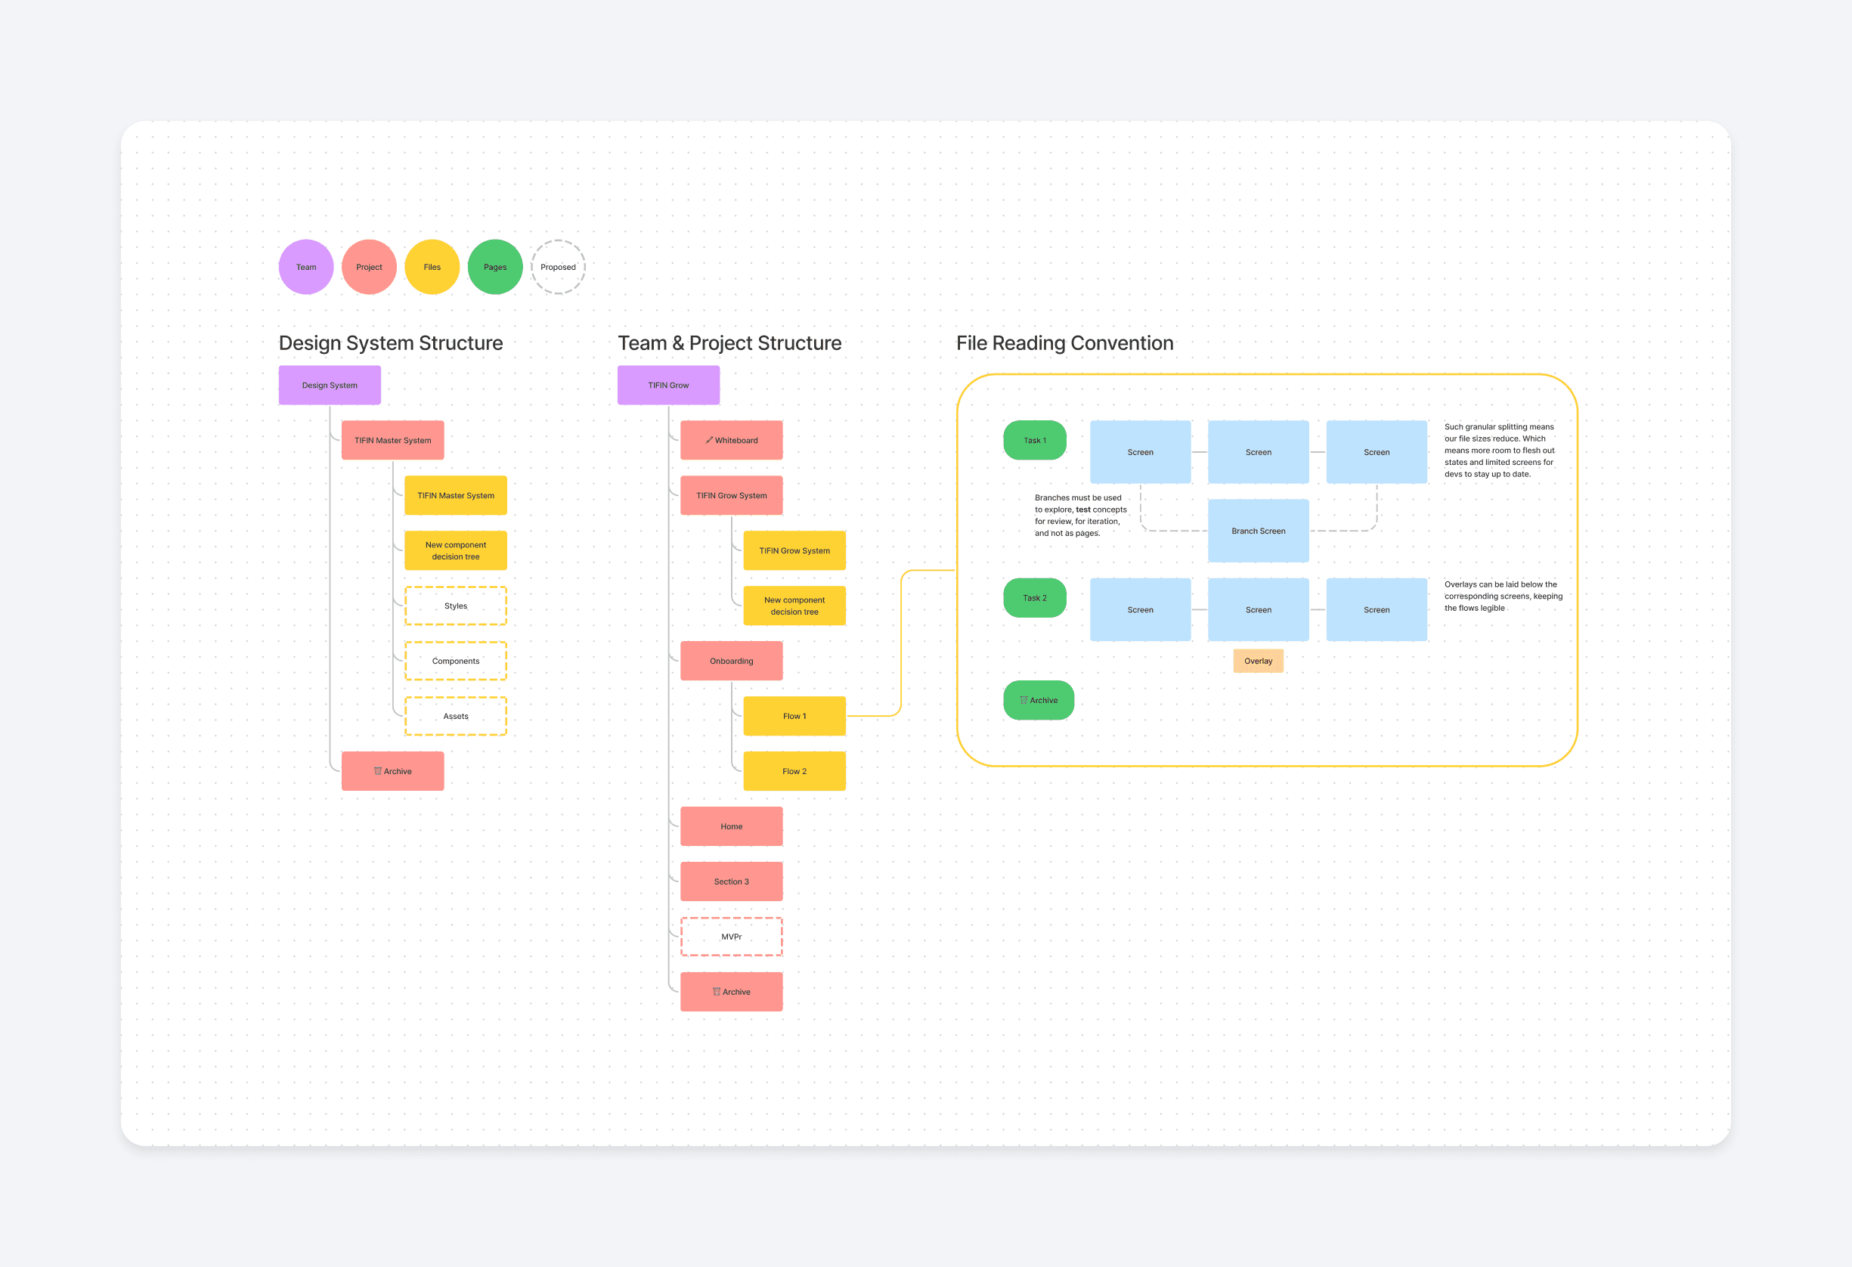This screenshot has height=1267, width=1852.
Task: Select the dashed Styles proposed box
Action: pos(455,606)
